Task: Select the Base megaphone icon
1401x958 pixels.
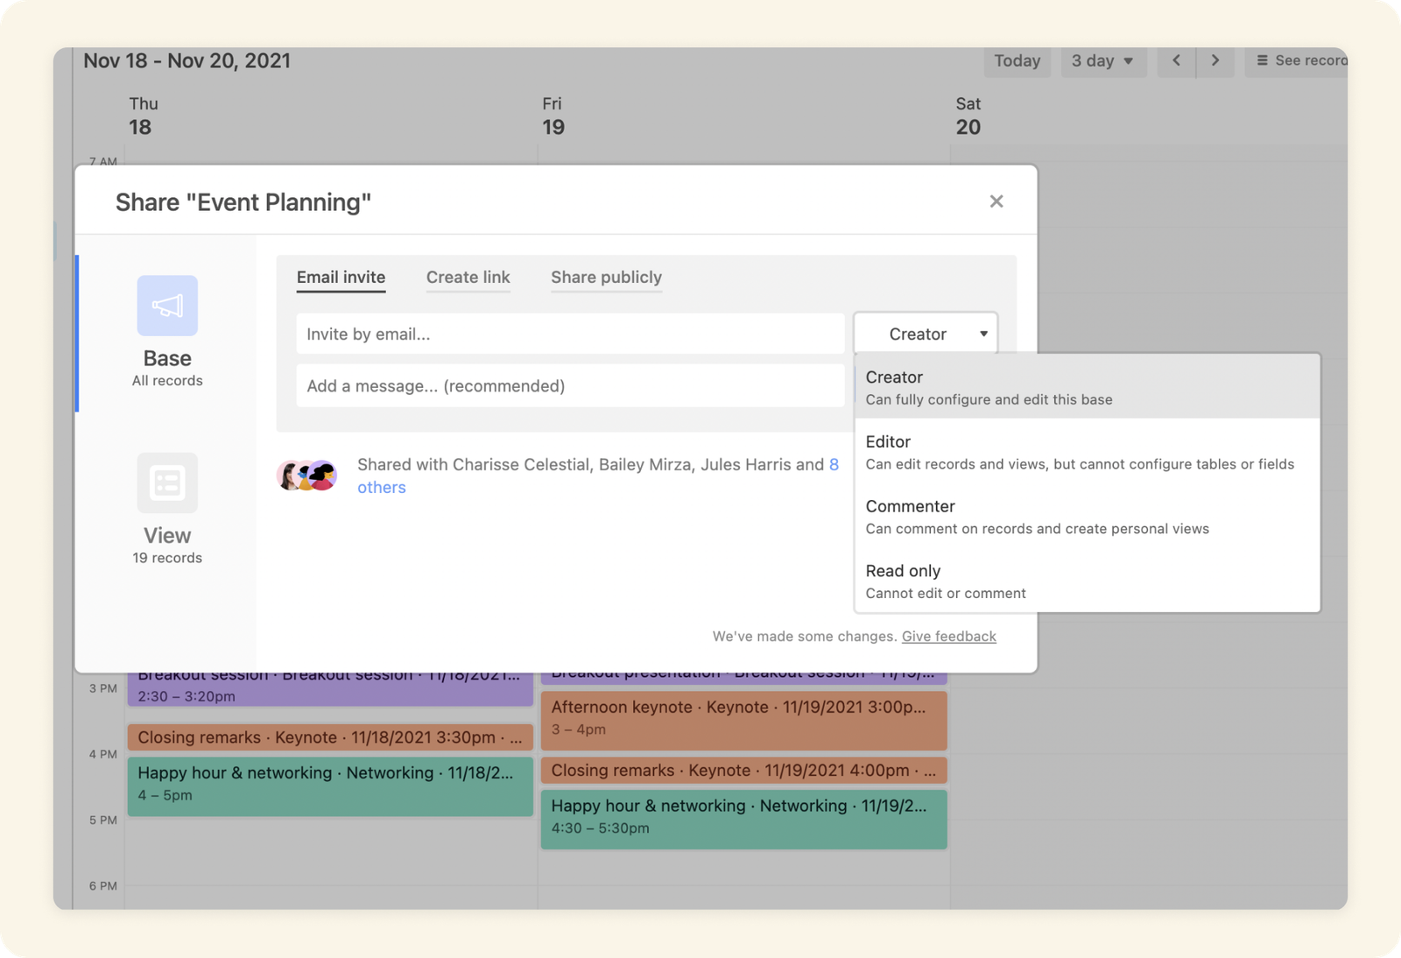Action: [x=167, y=306]
